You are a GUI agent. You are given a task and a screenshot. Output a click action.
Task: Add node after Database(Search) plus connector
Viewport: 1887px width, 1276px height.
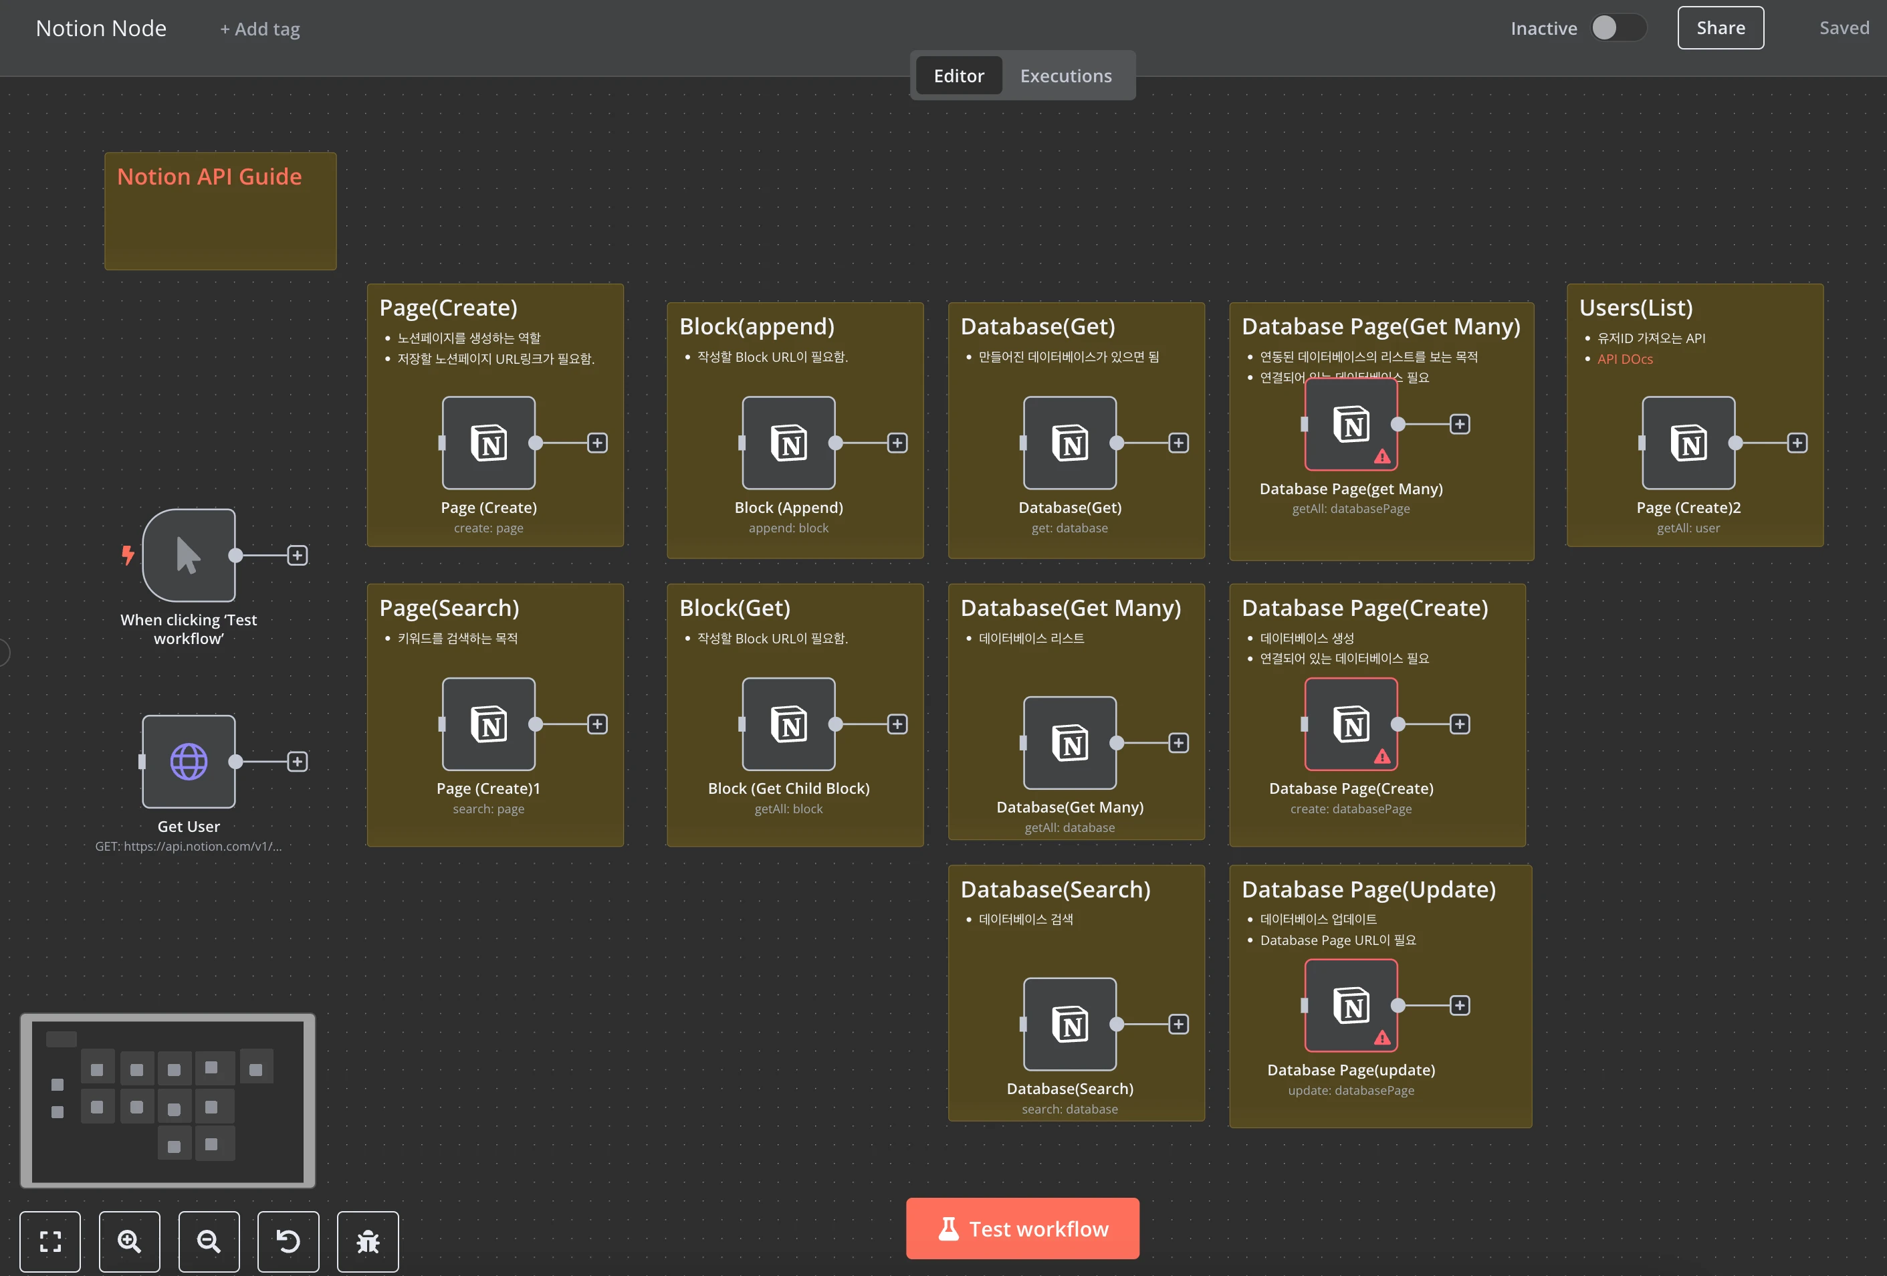[1178, 1023]
